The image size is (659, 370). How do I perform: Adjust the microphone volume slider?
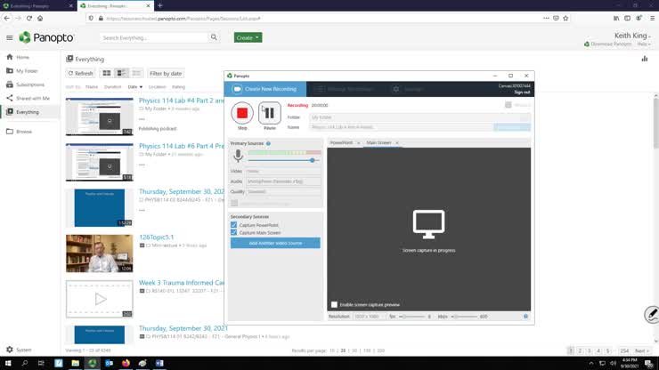pyautogui.click(x=313, y=159)
